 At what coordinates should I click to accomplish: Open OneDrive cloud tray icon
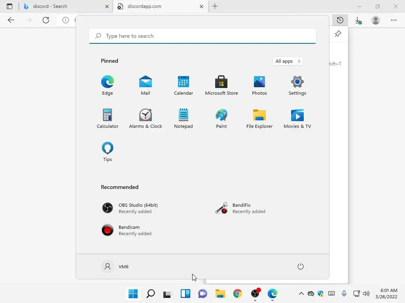pos(311,294)
